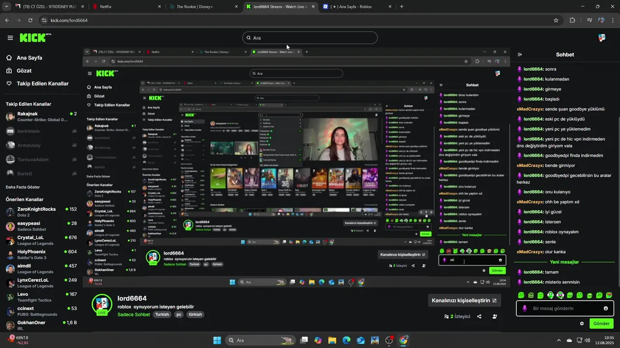
Task: Switch to the Netflix tab
Action: pos(126,7)
